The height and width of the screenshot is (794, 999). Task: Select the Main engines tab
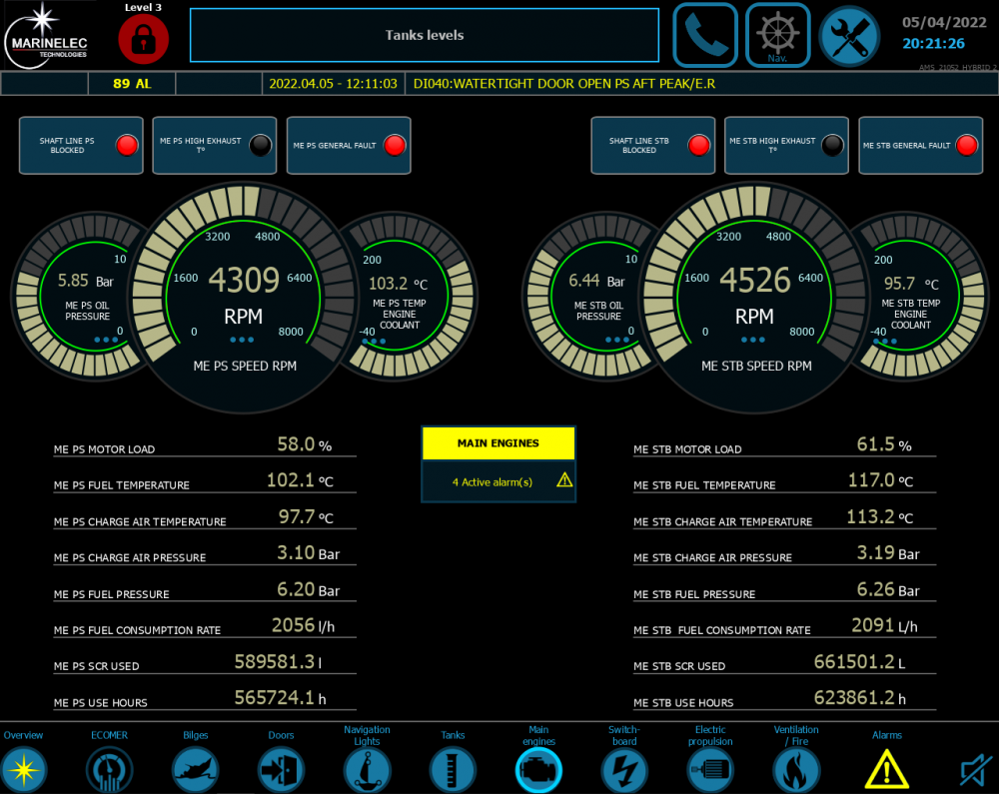(x=538, y=770)
